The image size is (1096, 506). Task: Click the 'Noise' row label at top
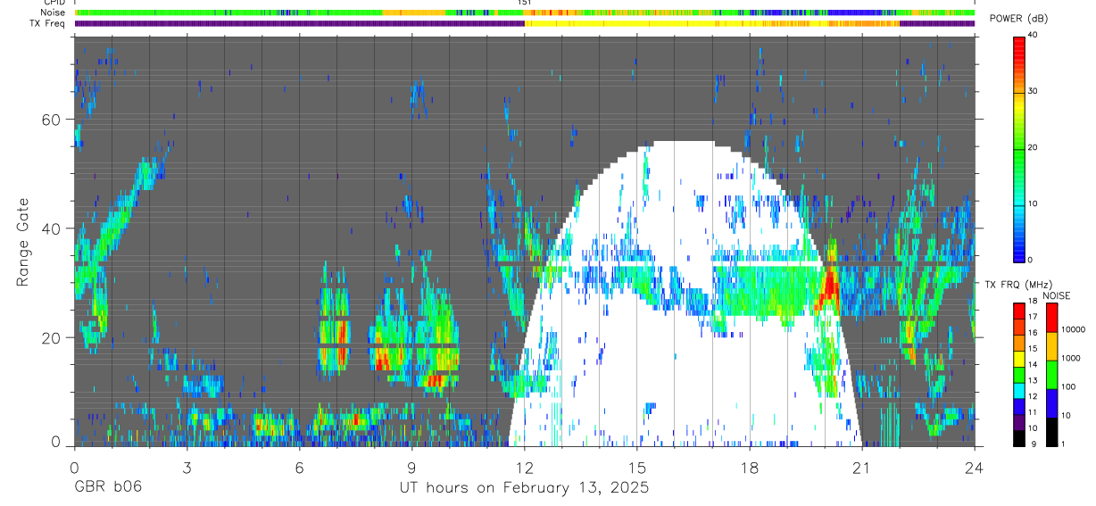pyautogui.click(x=53, y=12)
